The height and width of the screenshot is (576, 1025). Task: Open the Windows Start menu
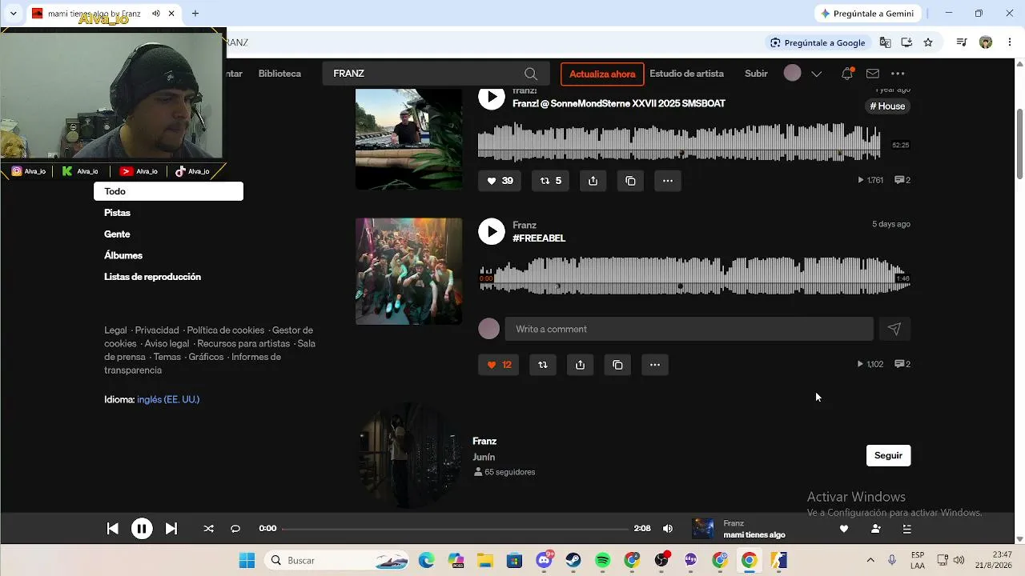tap(247, 561)
